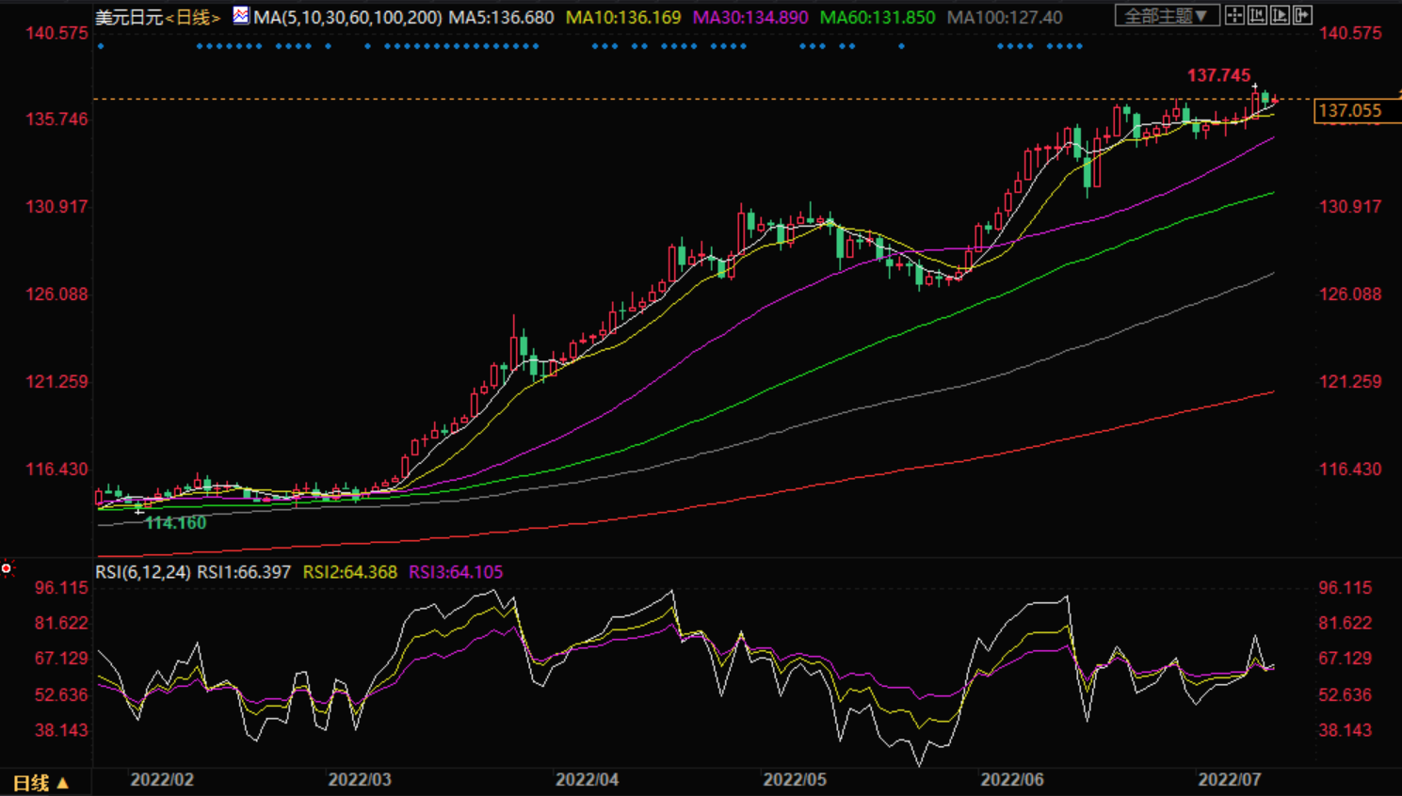The height and width of the screenshot is (796, 1402).
Task: Click the MA(5,10,30,60,100,200) indicator label
Action: pos(347,18)
